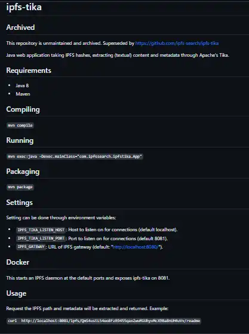Select the IPFS_TIKA_LISTEN_PORT variable name

(41, 238)
